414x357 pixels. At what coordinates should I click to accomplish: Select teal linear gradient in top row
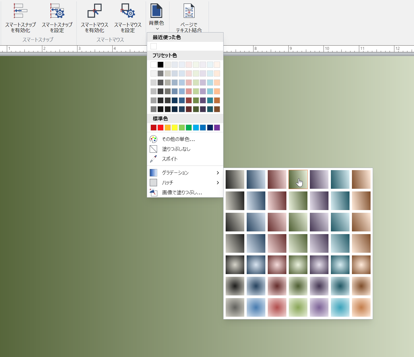(x=340, y=179)
